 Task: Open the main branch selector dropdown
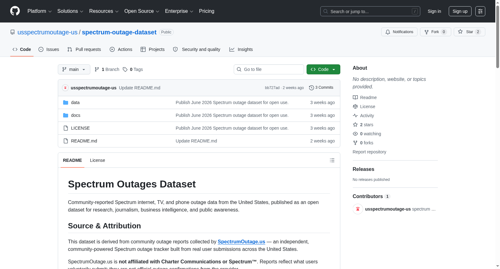(x=74, y=69)
